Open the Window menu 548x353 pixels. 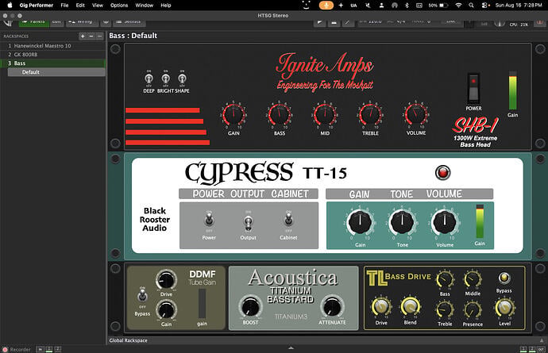coord(145,6)
